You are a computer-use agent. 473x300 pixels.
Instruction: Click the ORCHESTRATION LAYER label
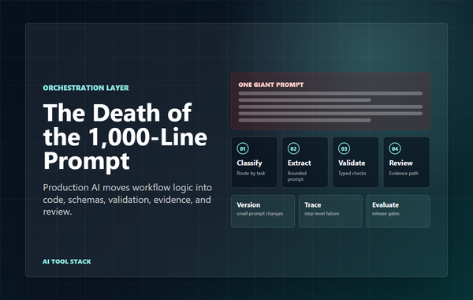(86, 88)
